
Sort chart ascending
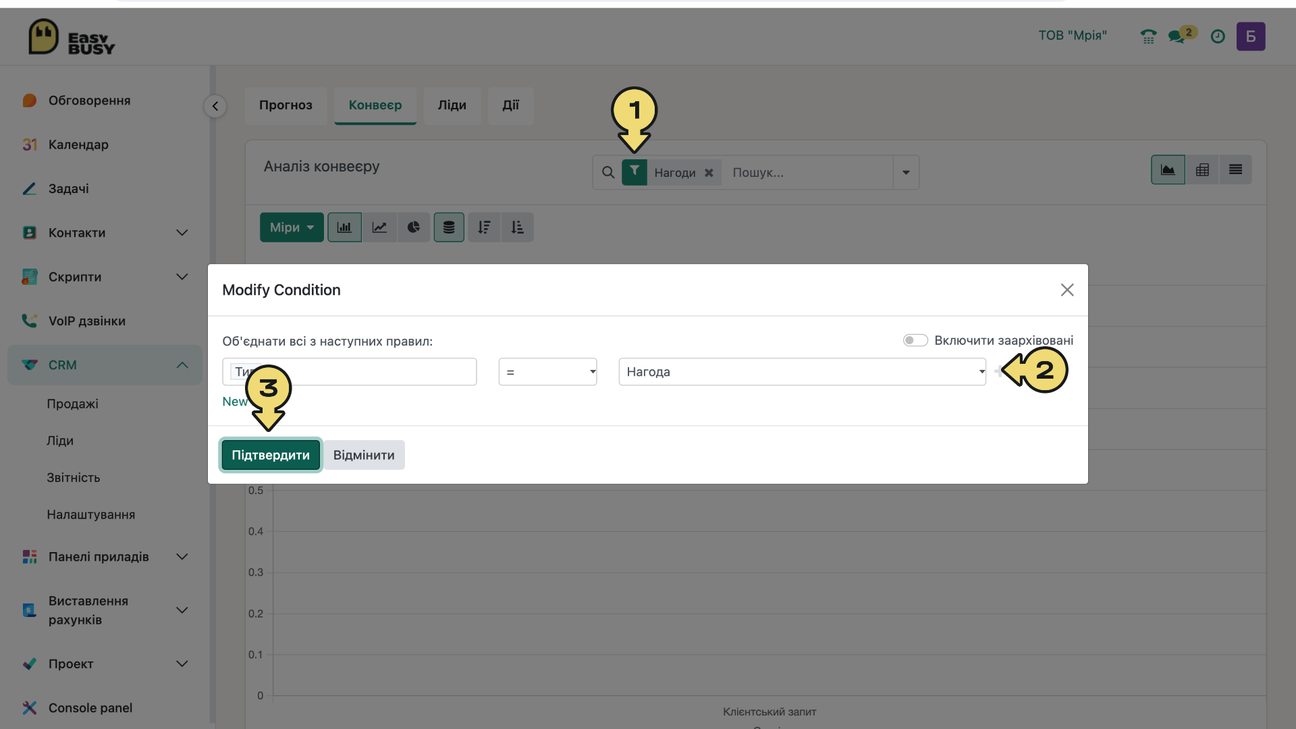[517, 227]
